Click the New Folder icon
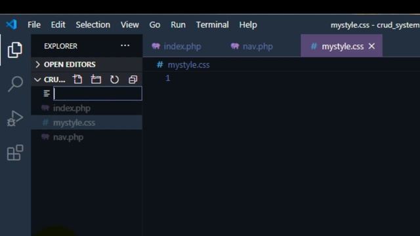 click(x=96, y=79)
